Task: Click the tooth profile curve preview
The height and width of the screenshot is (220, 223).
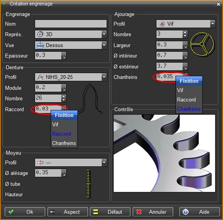Action: pos(91,98)
